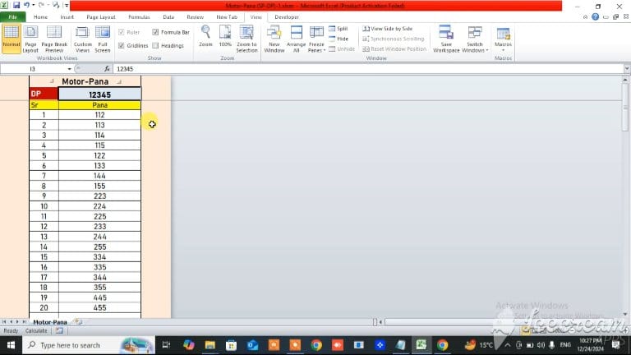
Task: Open the Insert tab
Action: pyautogui.click(x=67, y=17)
